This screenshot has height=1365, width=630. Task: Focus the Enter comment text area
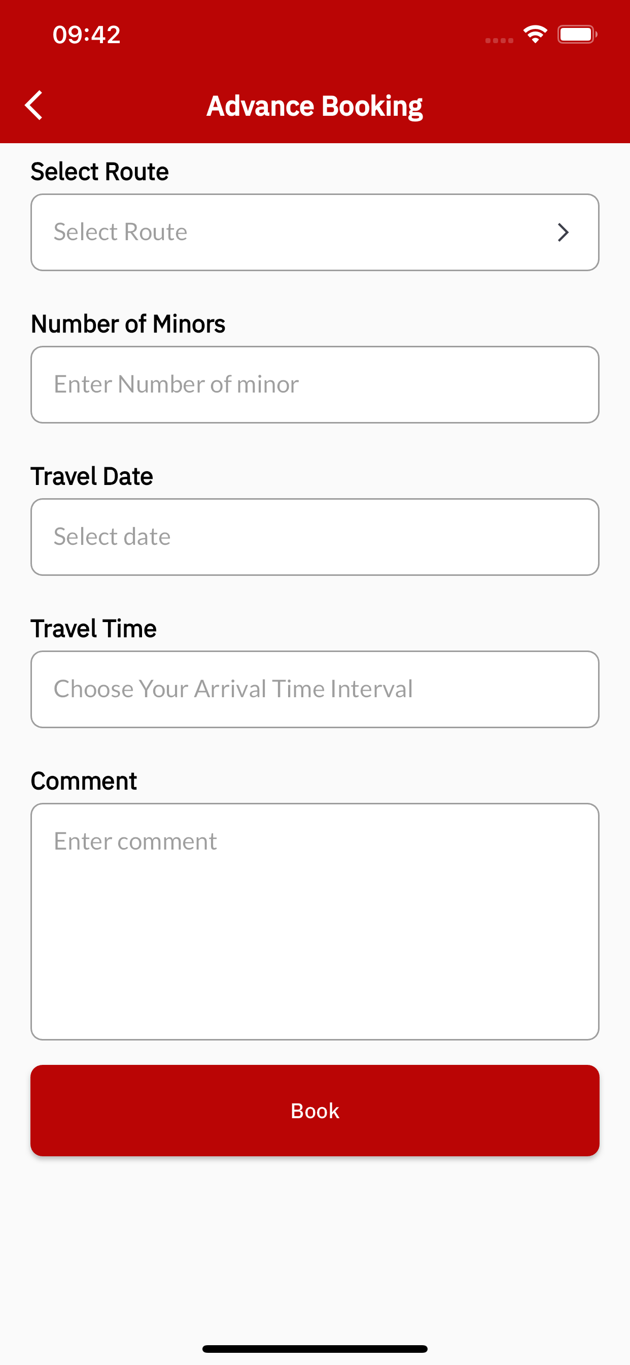[x=315, y=922]
